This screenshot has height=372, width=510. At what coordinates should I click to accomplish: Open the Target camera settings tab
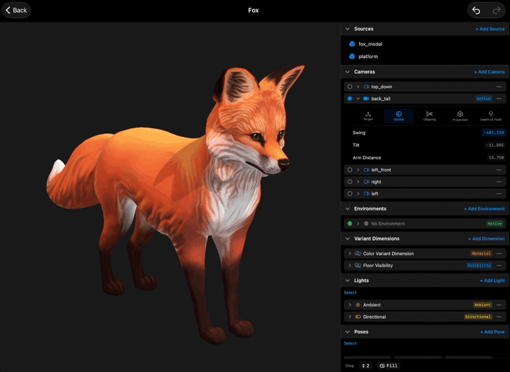click(x=368, y=116)
